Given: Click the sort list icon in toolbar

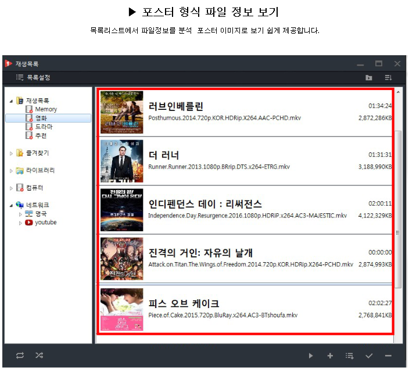Looking at the screenshot, I should click(x=388, y=77).
